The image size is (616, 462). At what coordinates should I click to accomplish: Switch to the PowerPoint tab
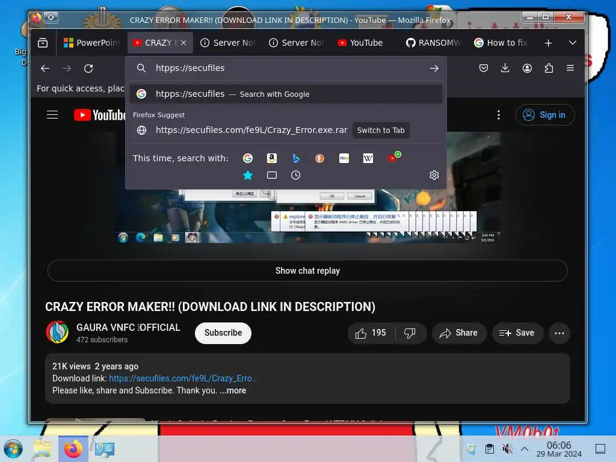tap(92, 43)
